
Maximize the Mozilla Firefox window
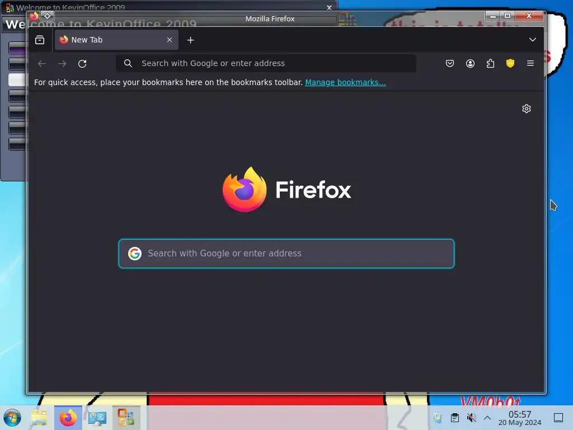click(507, 16)
